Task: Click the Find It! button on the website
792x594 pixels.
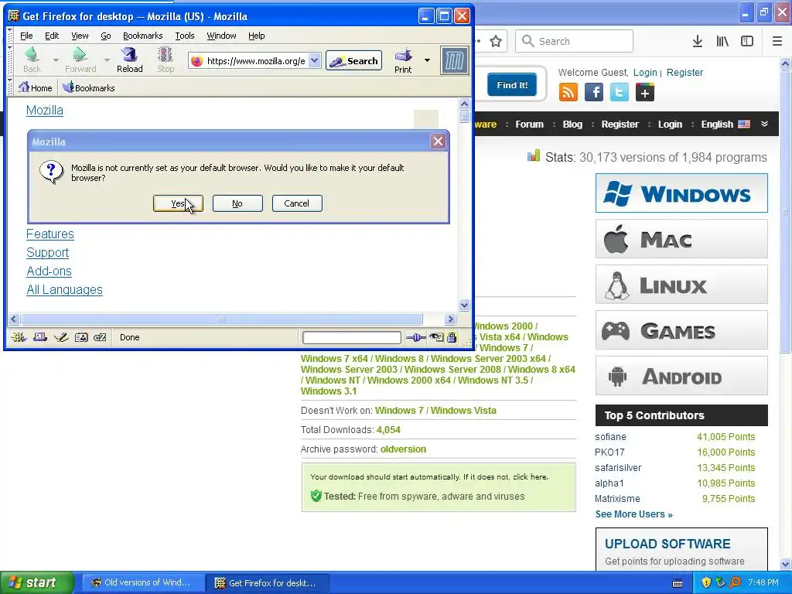Action: click(512, 85)
